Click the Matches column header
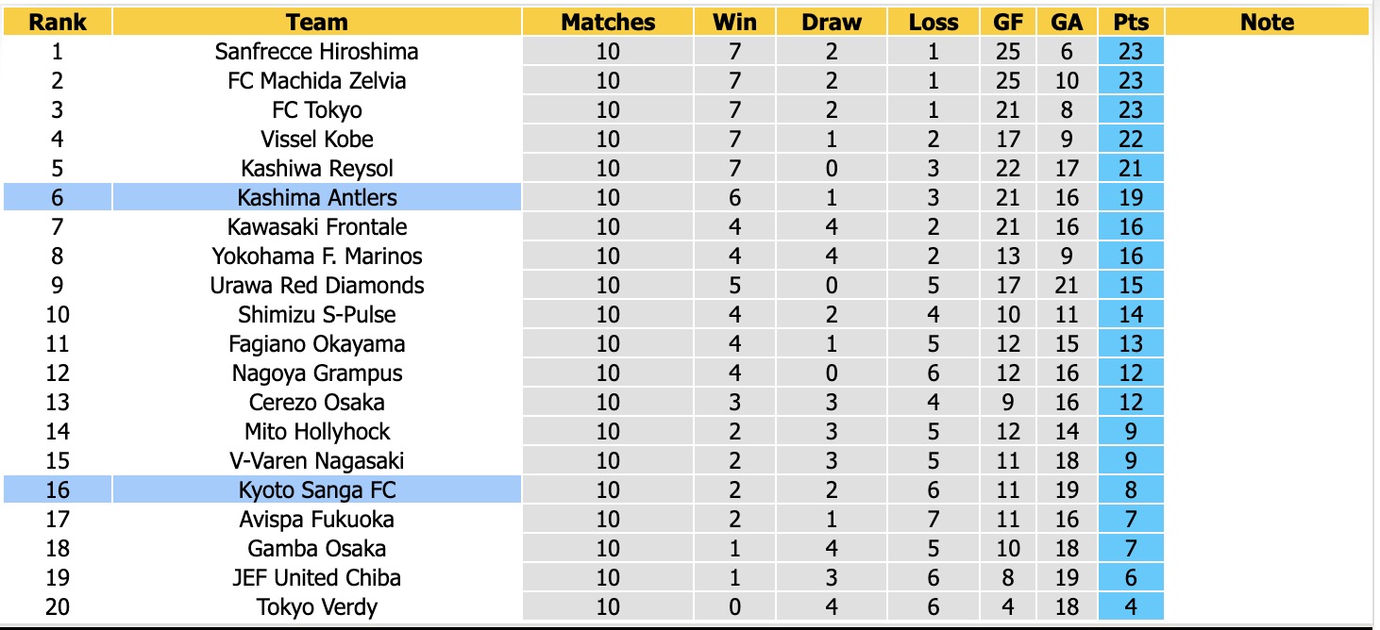This screenshot has width=1380, height=630. [608, 22]
